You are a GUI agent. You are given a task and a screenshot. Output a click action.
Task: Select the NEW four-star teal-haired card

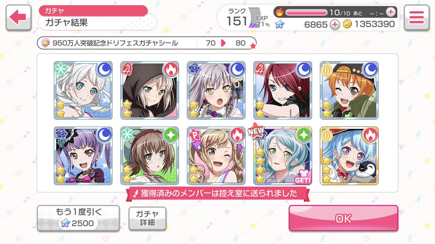pyautogui.click(x=283, y=156)
